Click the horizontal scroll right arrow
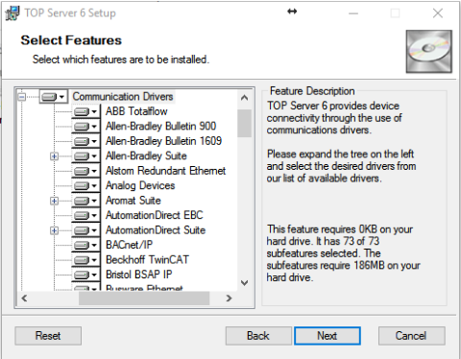Viewport: 461px width, 359px height. (229, 299)
